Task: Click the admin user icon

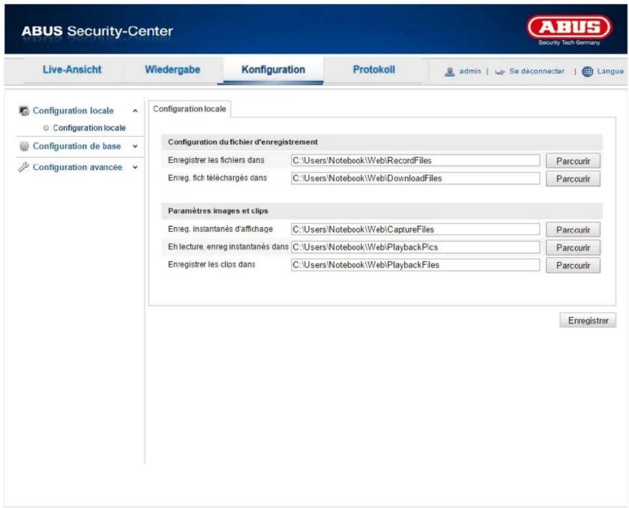Action: 449,72
